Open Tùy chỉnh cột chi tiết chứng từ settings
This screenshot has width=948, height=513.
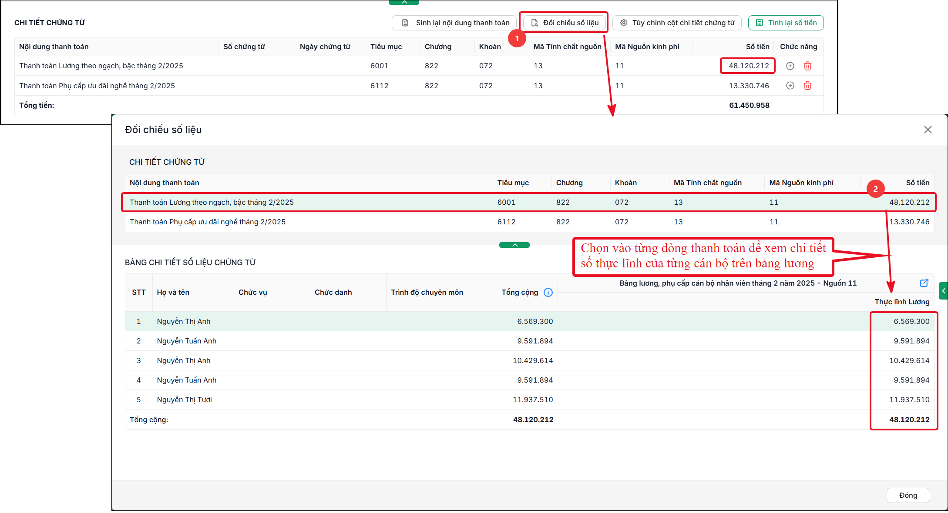click(677, 23)
